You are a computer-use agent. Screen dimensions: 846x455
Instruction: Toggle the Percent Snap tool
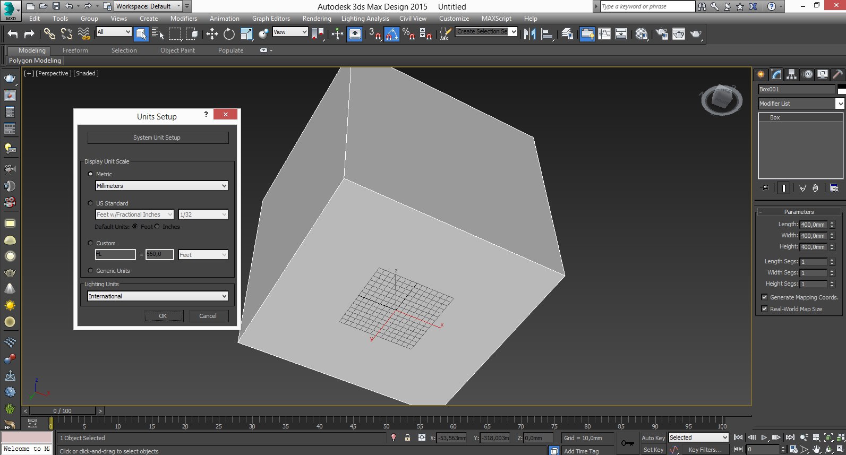tap(408, 34)
